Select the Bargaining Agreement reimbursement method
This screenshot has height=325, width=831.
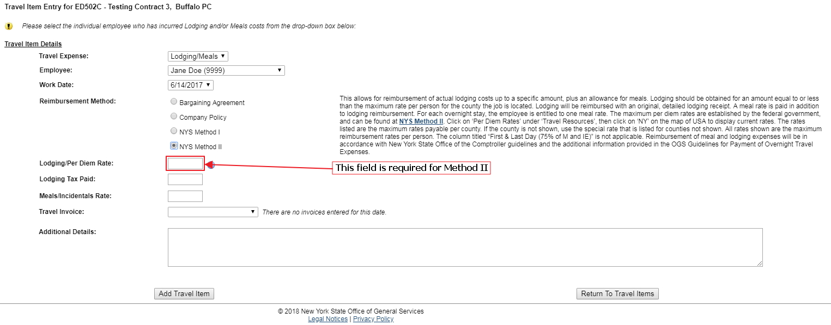(x=174, y=102)
